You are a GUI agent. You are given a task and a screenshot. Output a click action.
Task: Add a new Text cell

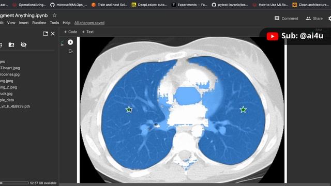[87, 32]
